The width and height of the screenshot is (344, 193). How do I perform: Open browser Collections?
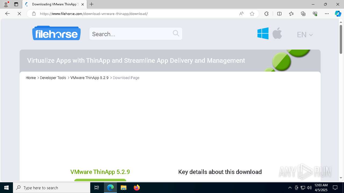click(x=303, y=14)
